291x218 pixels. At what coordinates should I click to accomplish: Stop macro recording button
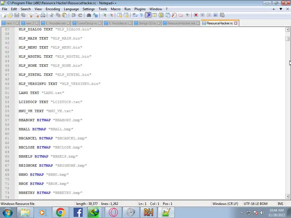coord(202,15)
